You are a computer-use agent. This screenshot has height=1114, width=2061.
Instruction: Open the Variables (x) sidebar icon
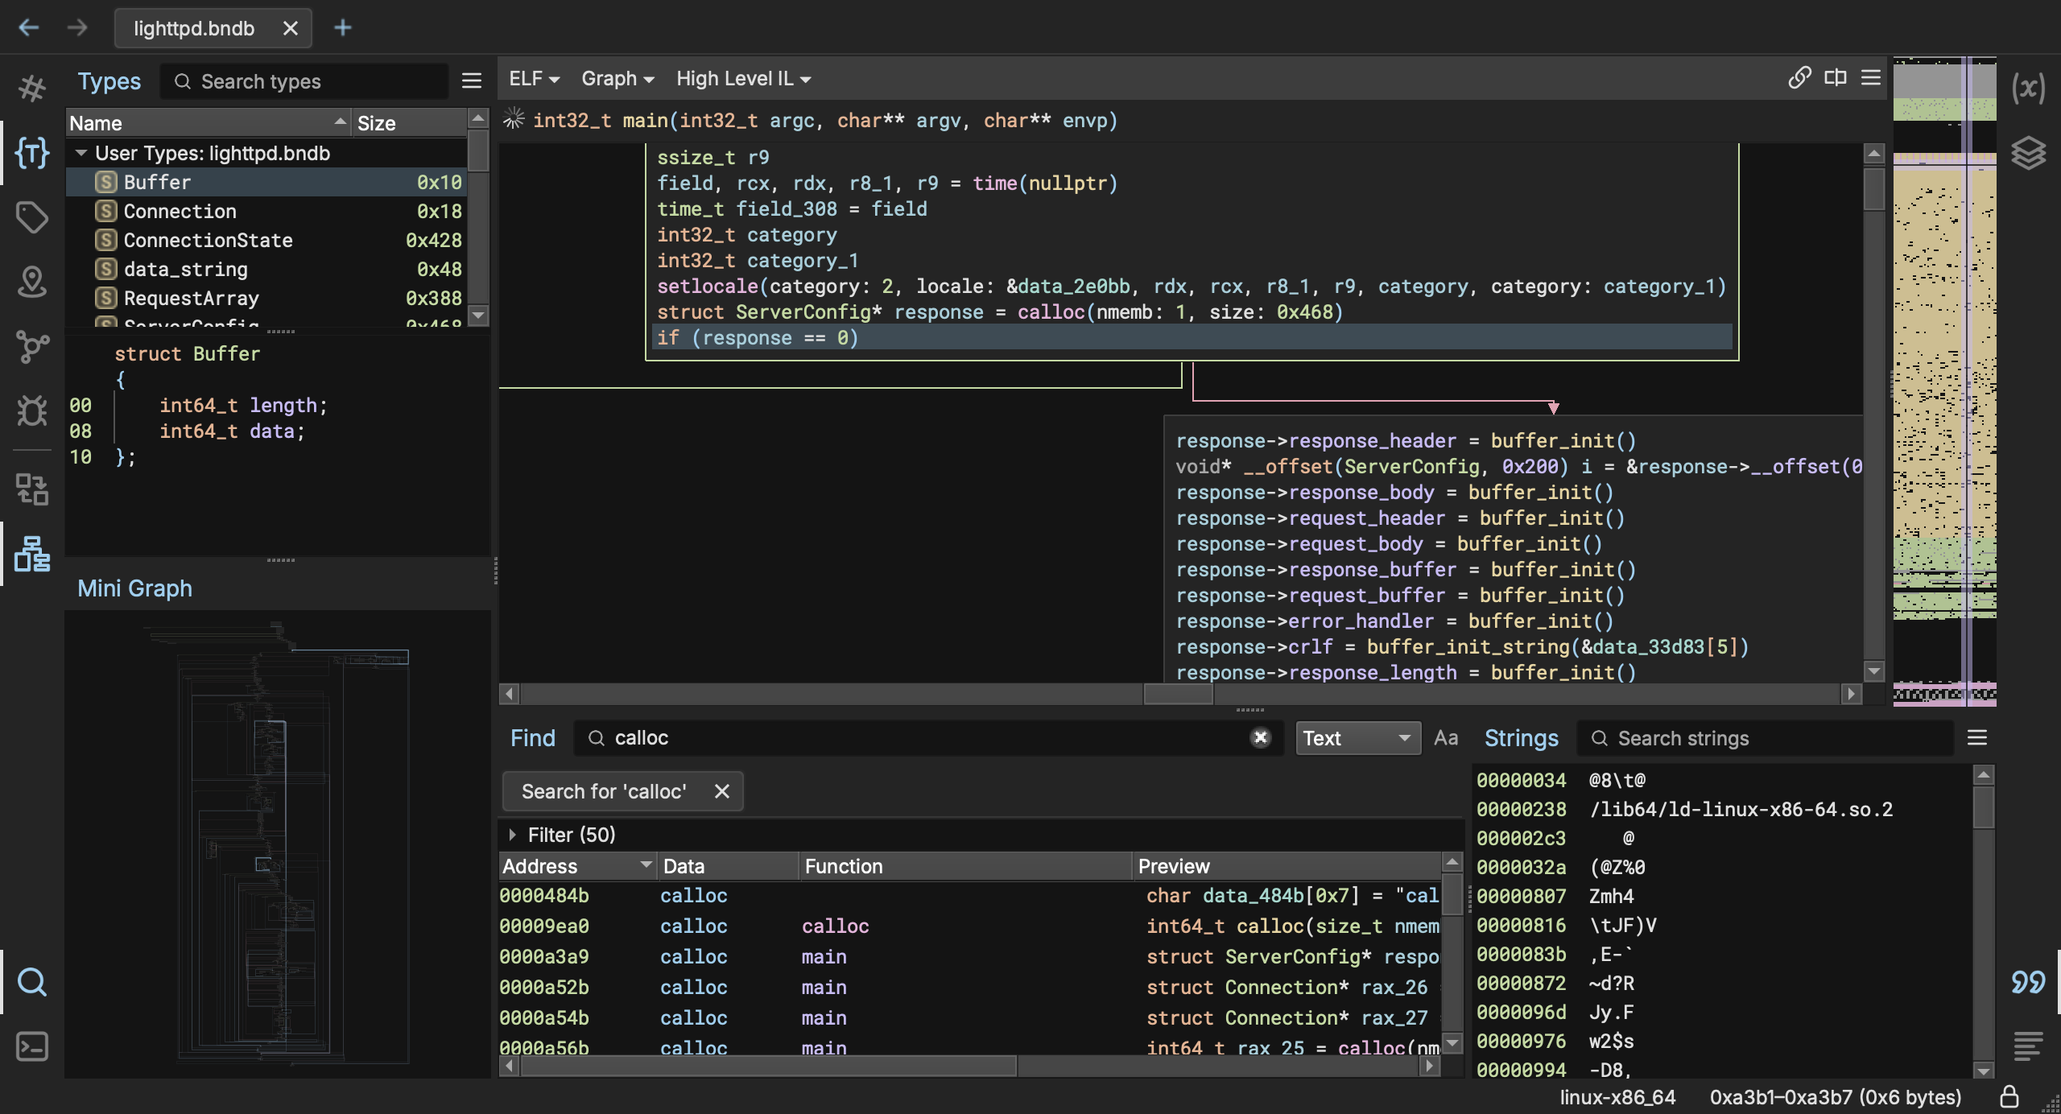click(x=2028, y=88)
